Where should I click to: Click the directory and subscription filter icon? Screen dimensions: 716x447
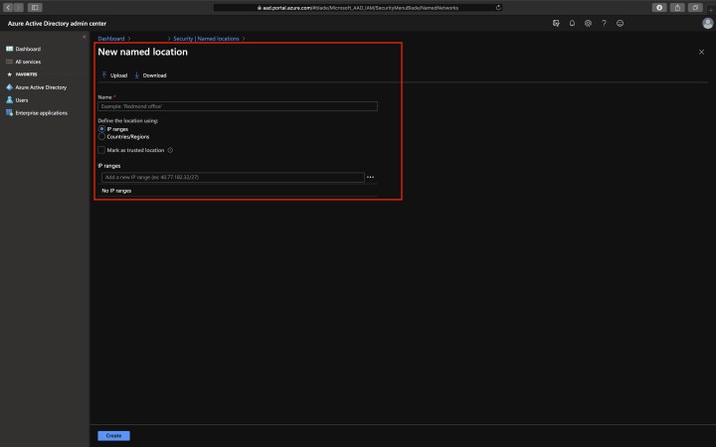point(556,23)
